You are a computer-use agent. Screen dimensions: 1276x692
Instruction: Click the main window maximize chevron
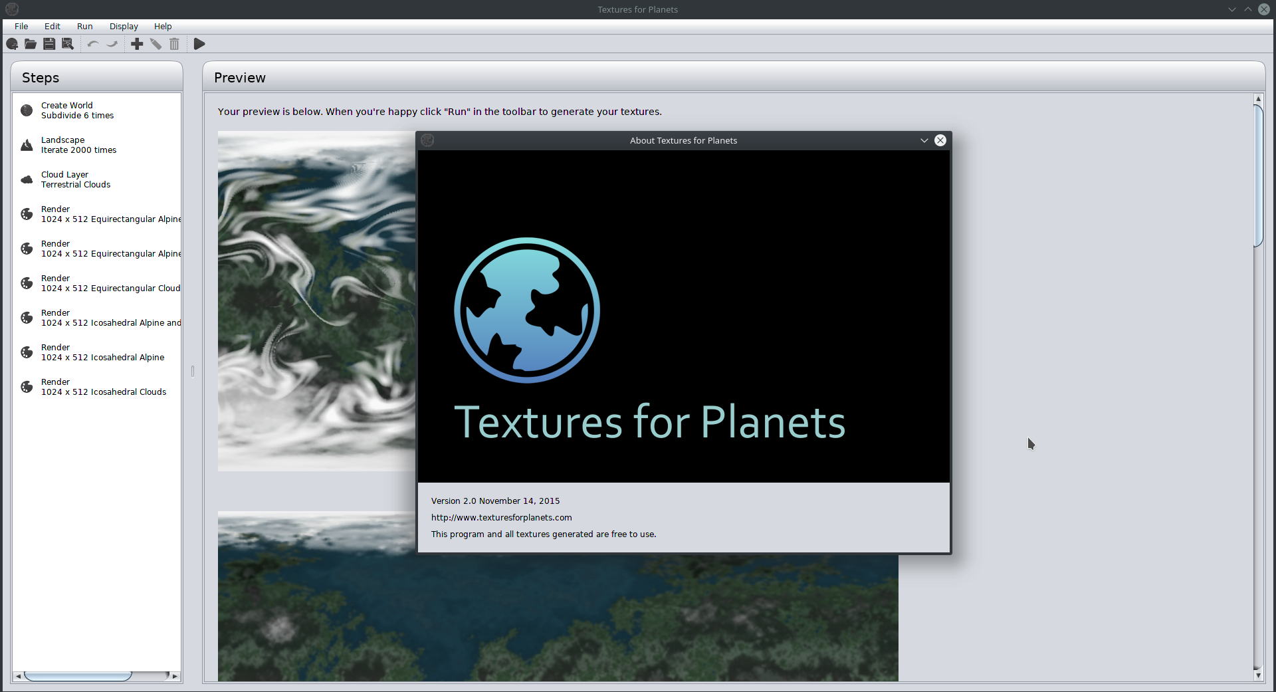coord(1248,9)
